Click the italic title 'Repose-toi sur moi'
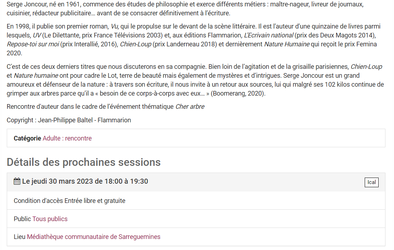Screen dimensions: 394x250 (x=33, y=44)
